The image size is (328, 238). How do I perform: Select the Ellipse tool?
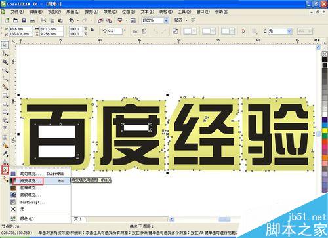5,104
